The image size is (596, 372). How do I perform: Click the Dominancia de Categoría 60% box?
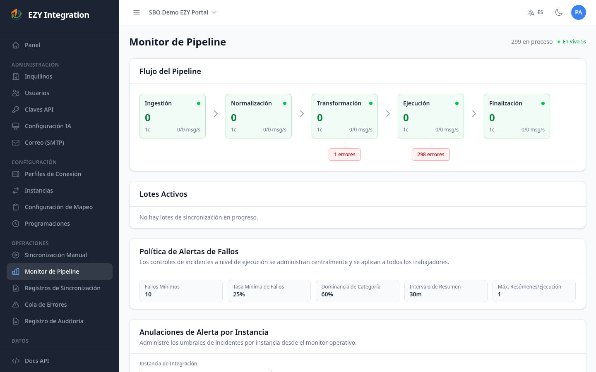click(358, 291)
